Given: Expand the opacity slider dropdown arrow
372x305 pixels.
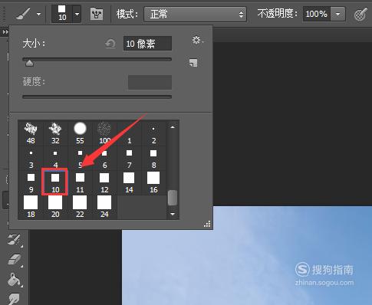Looking at the screenshot, I should (x=337, y=14).
